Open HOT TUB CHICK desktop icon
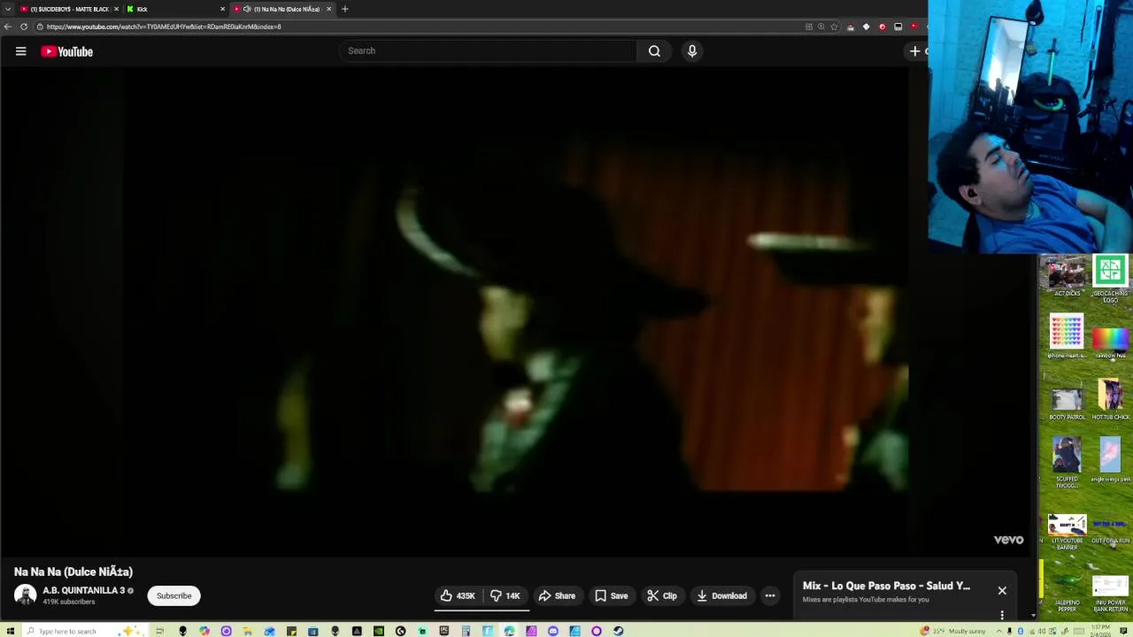This screenshot has width=1133, height=637. coord(1110,400)
